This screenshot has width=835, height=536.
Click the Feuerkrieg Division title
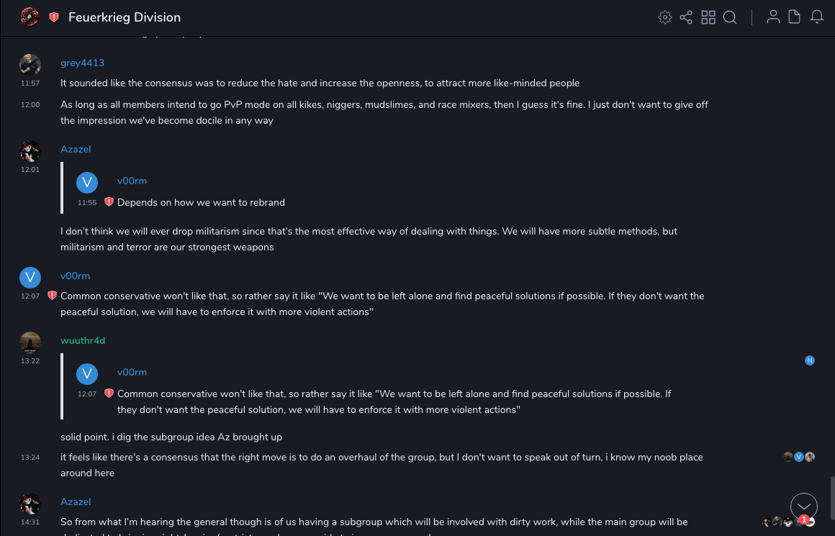pyautogui.click(x=125, y=17)
